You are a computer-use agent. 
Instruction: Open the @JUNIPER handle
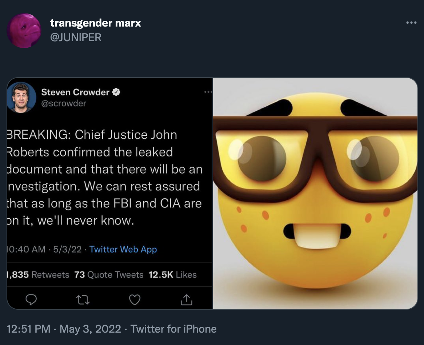pyautogui.click(x=76, y=37)
